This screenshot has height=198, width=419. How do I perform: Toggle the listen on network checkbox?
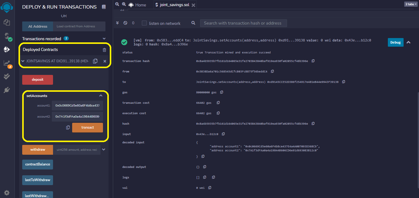pos(144,23)
